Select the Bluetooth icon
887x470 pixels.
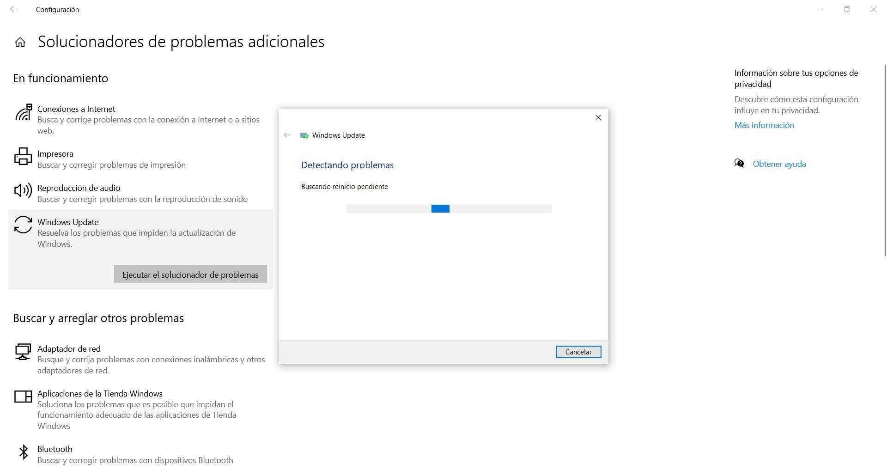pyautogui.click(x=24, y=452)
